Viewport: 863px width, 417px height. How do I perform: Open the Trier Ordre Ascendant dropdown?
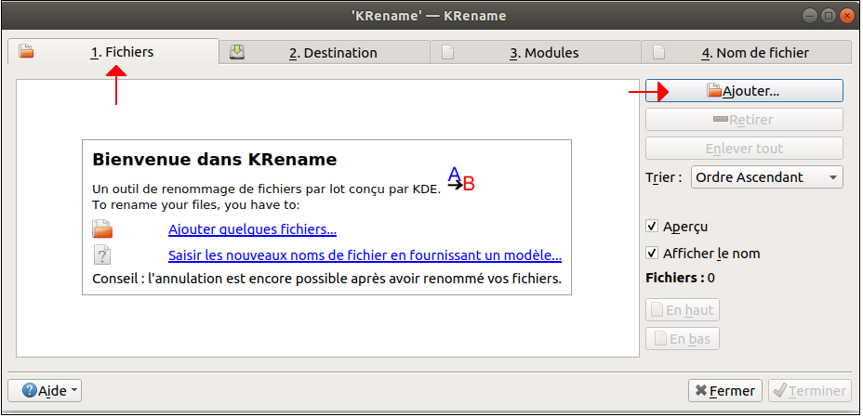pyautogui.click(x=766, y=176)
